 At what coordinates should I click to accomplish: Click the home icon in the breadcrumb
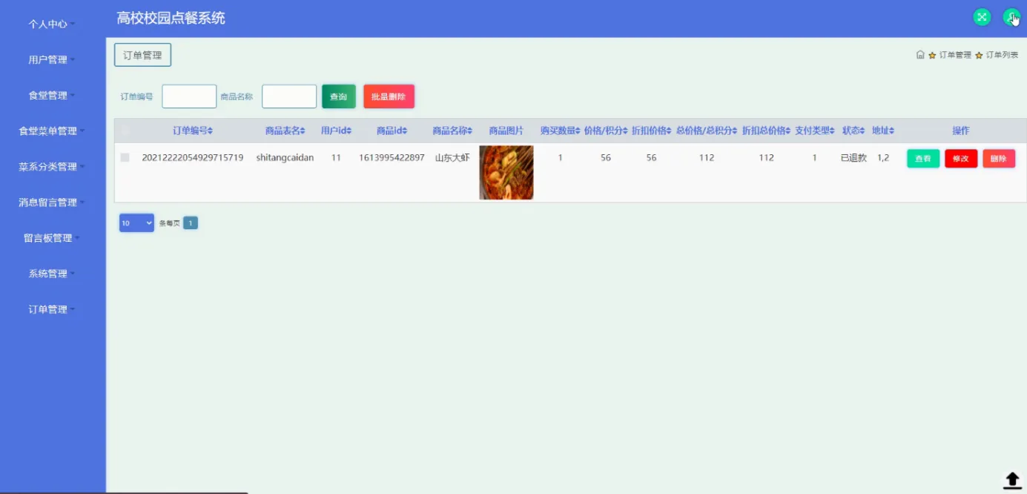(x=920, y=55)
